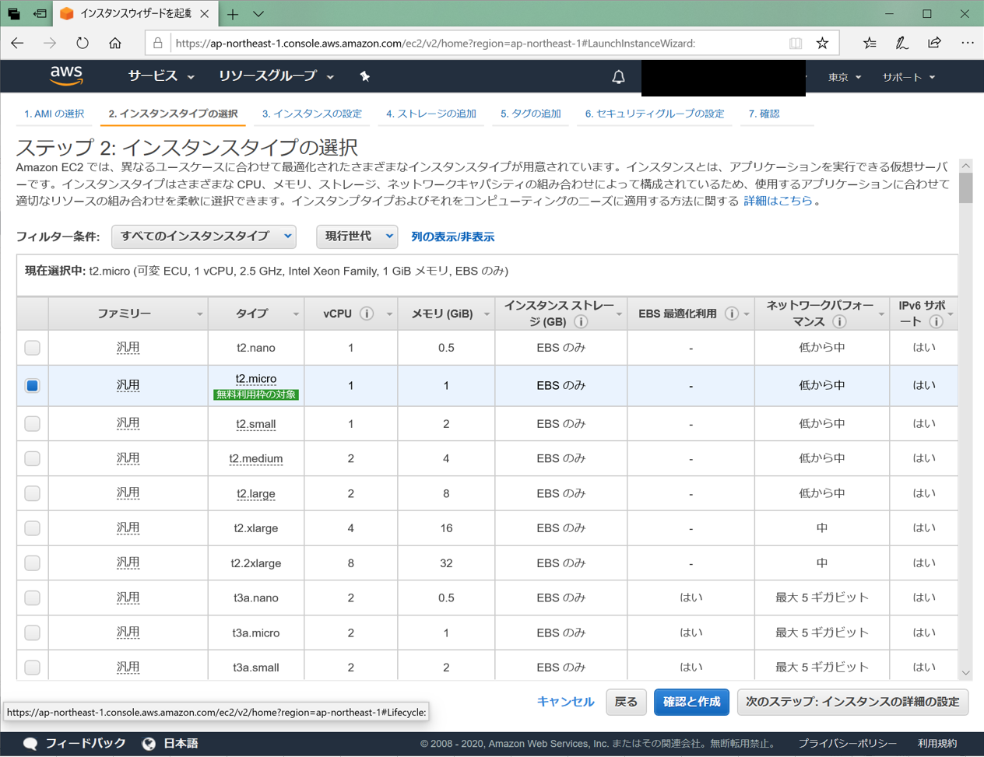Click the share page icon

934,43
